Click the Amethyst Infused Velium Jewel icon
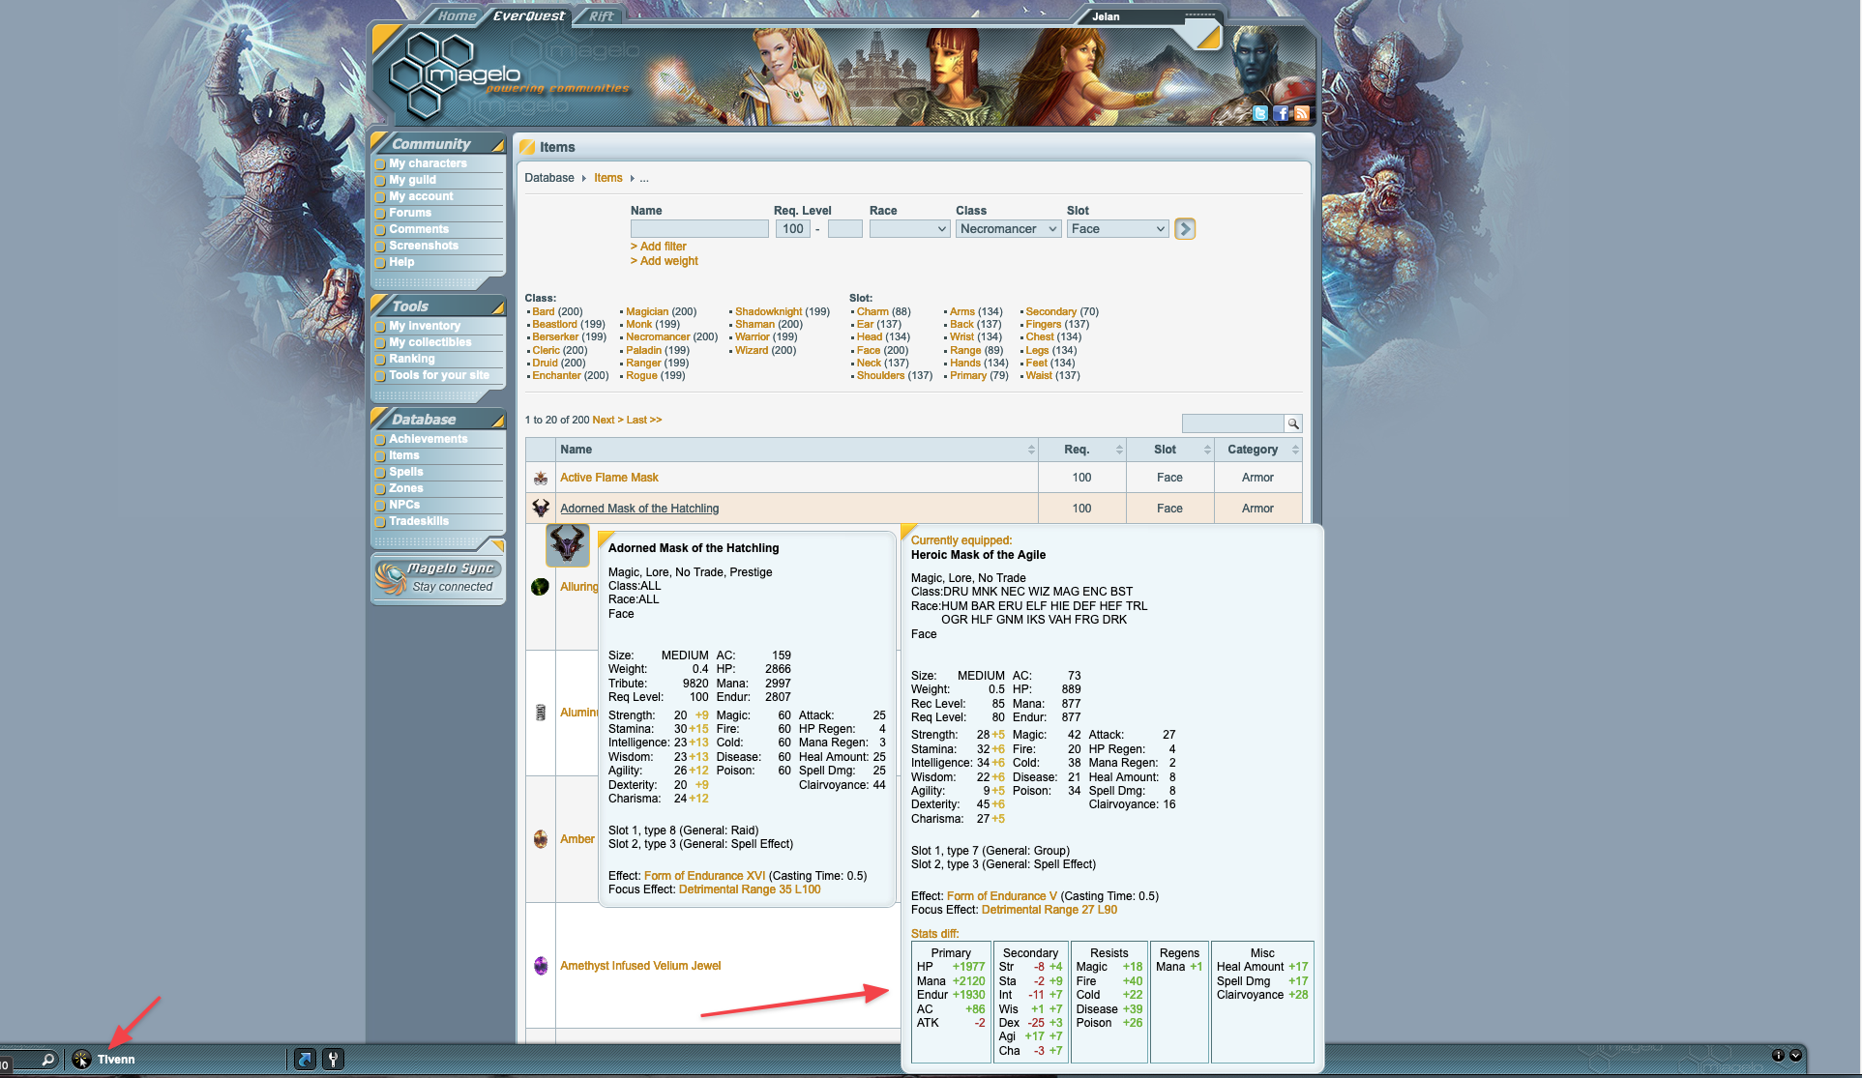 [541, 965]
